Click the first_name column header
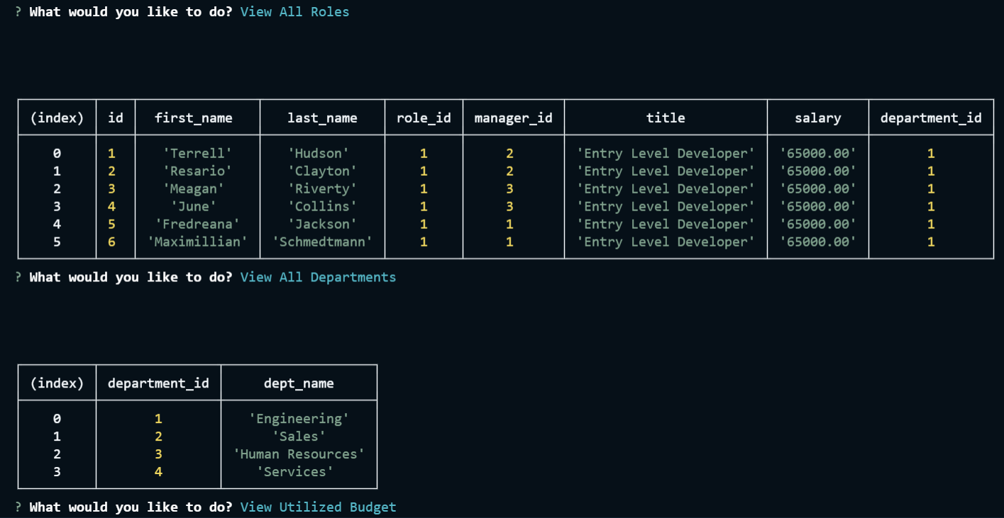1004x518 pixels. 197,118
